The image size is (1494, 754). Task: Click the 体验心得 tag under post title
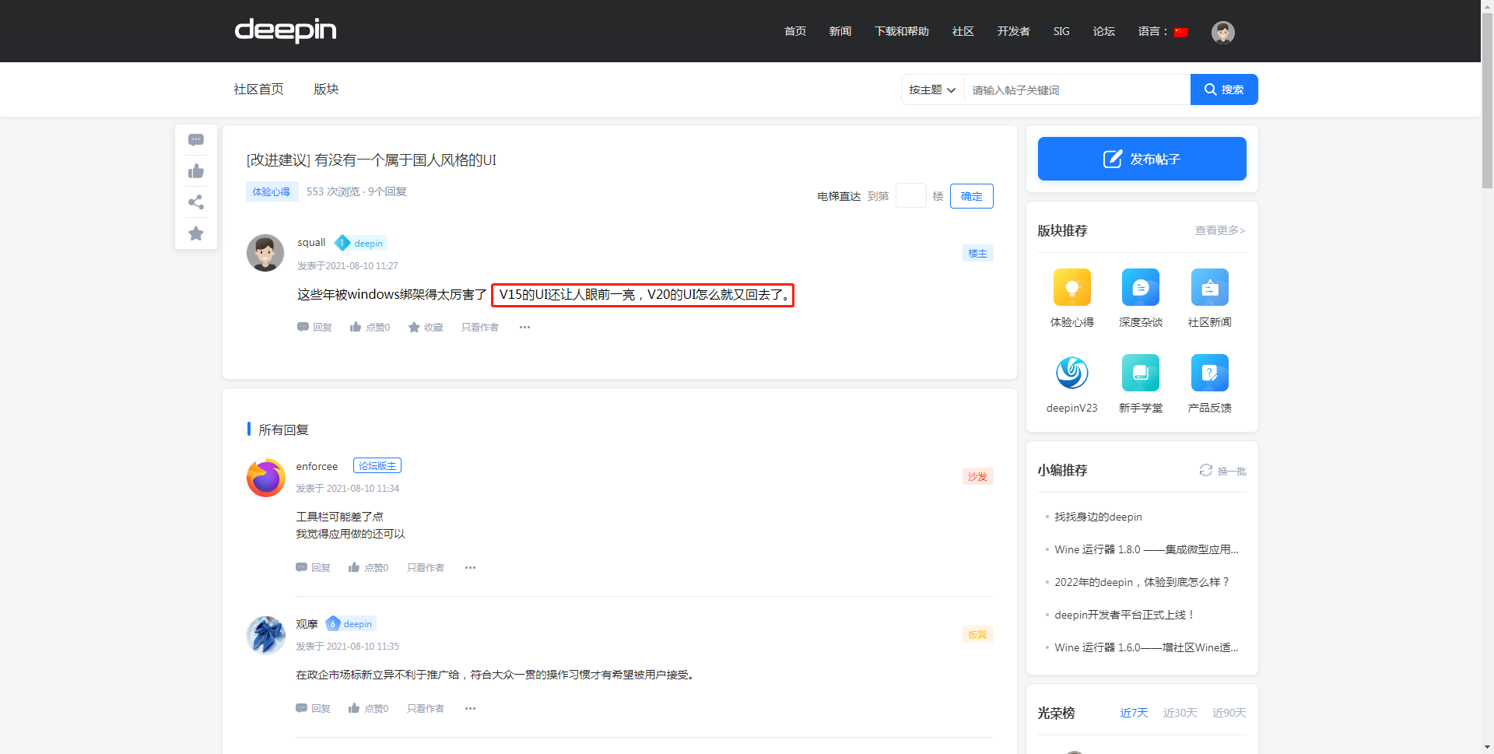(272, 192)
